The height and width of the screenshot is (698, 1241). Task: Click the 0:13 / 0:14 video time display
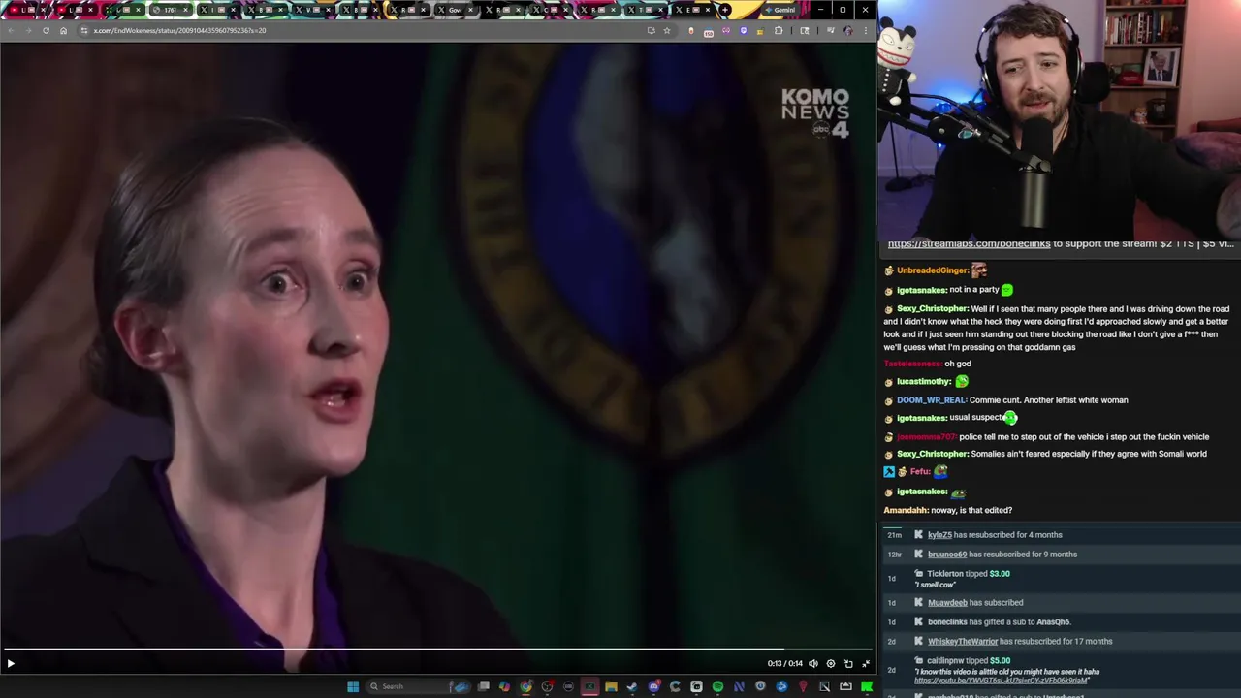coord(783,664)
